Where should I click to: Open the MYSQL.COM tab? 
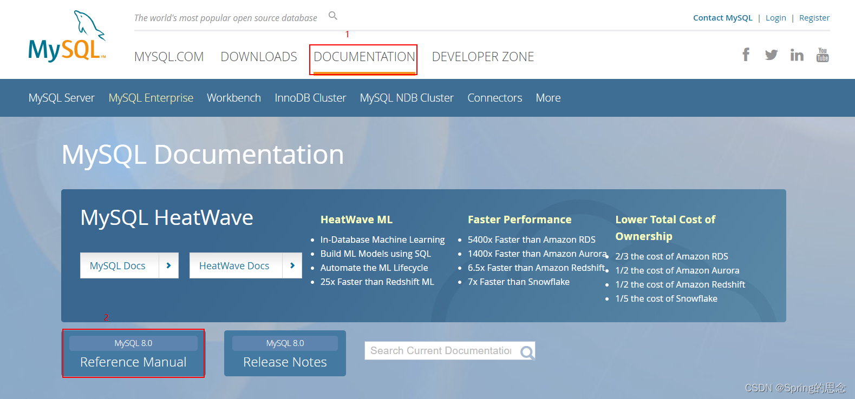coord(169,57)
